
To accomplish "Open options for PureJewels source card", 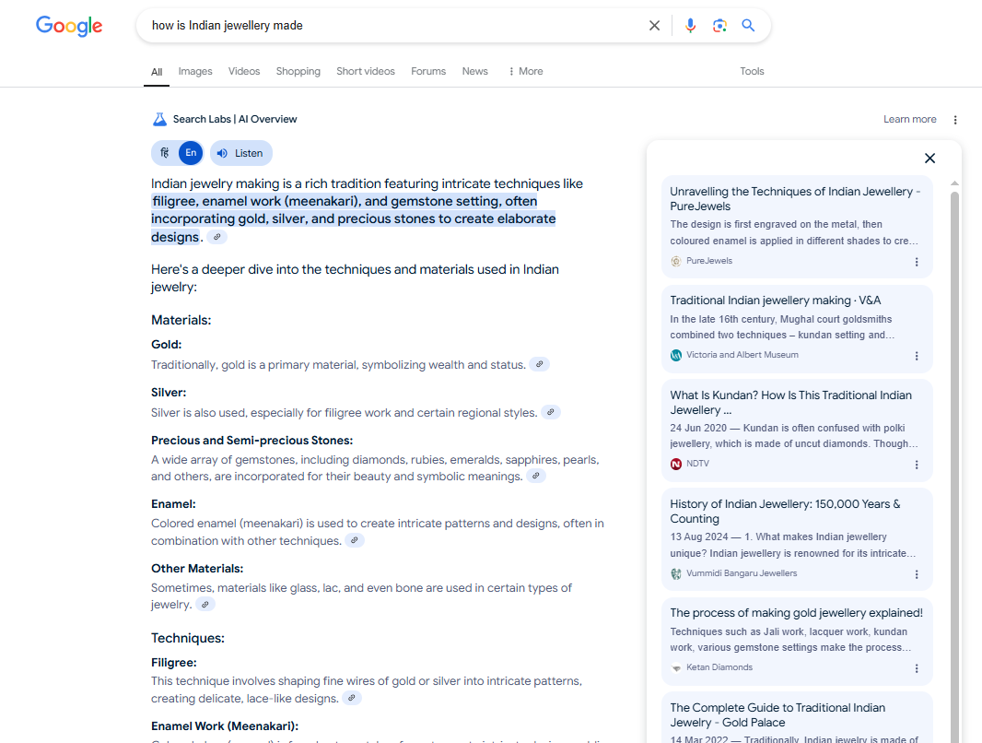I will tap(917, 262).
